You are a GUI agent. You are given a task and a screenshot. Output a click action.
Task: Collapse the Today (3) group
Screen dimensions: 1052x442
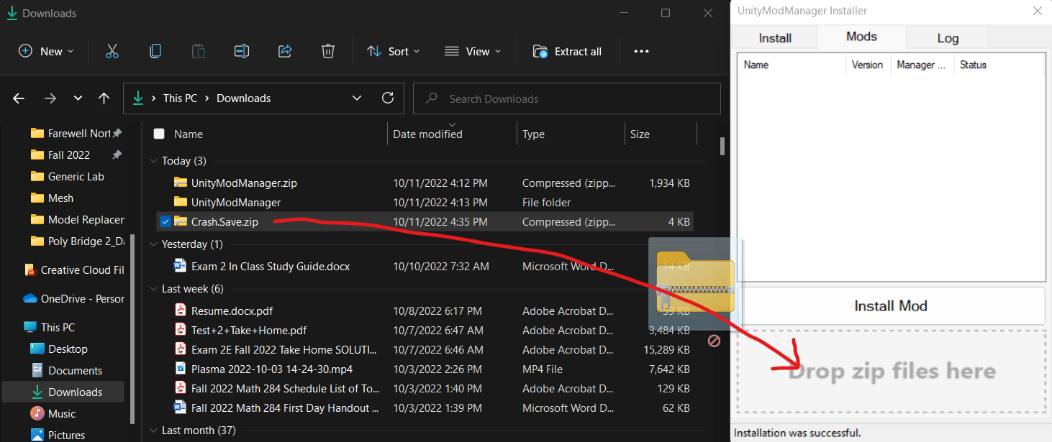[x=155, y=161]
